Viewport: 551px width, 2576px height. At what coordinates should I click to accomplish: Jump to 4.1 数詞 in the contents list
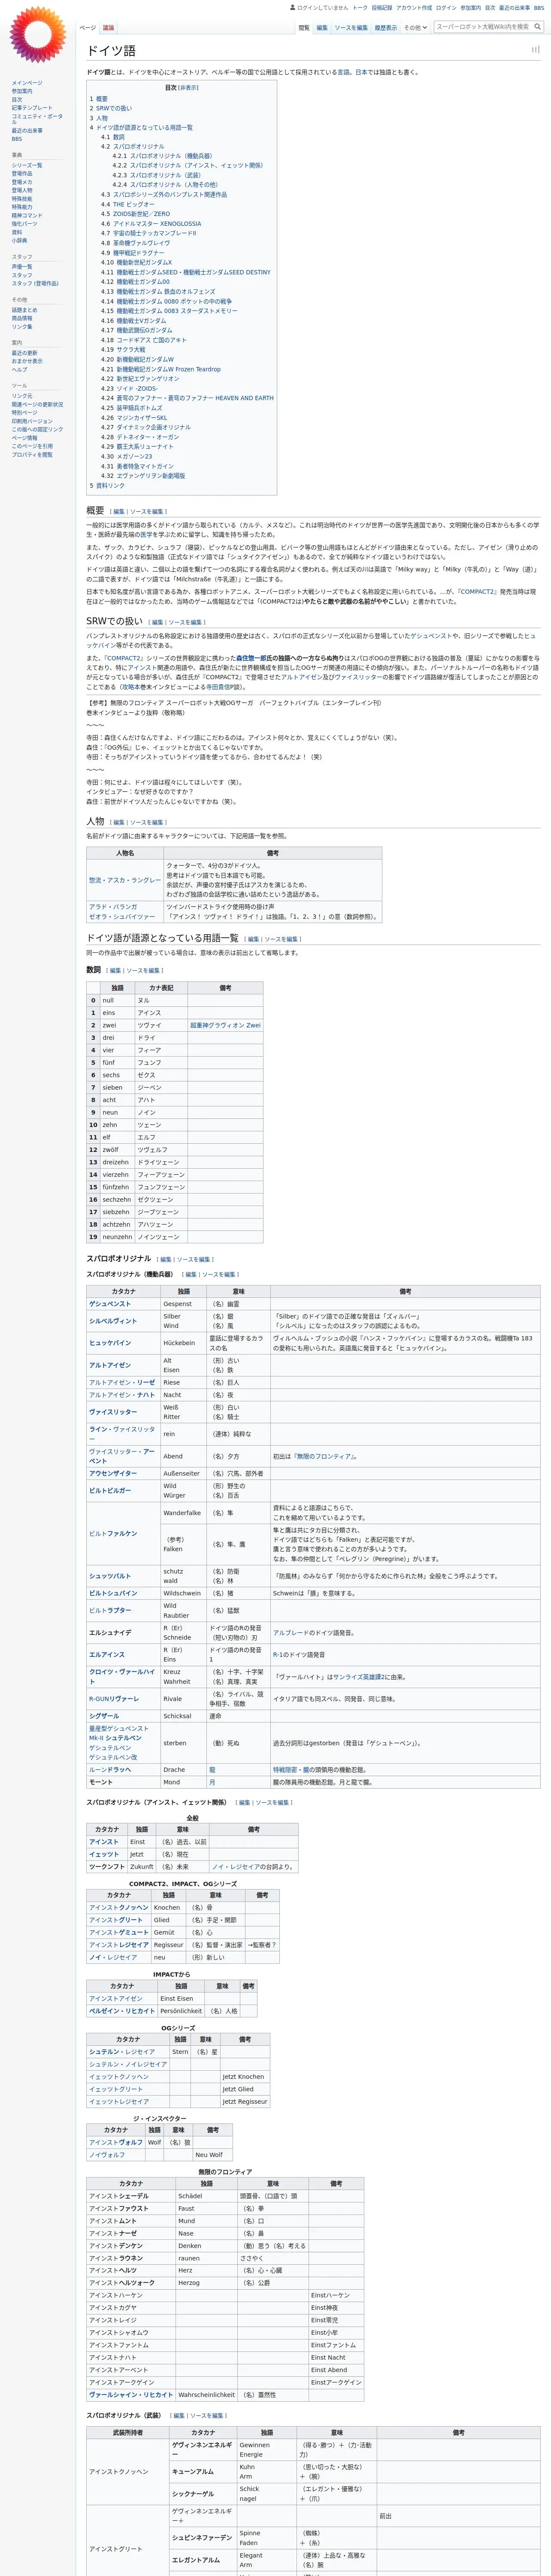[113, 137]
